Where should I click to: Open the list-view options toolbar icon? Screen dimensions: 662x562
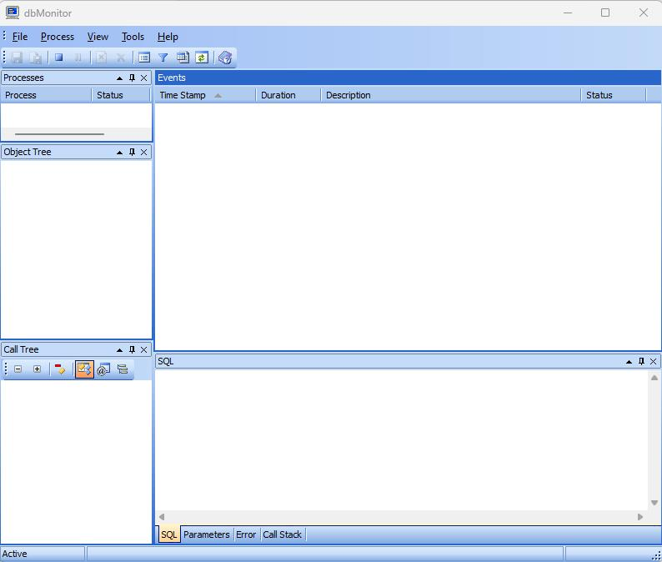(x=144, y=58)
